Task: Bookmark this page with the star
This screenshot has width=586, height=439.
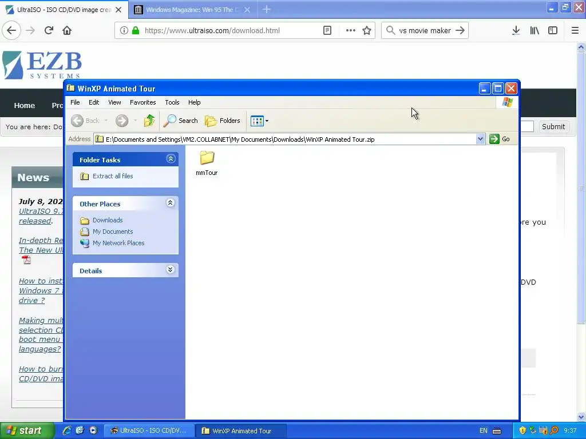Action: point(367,30)
